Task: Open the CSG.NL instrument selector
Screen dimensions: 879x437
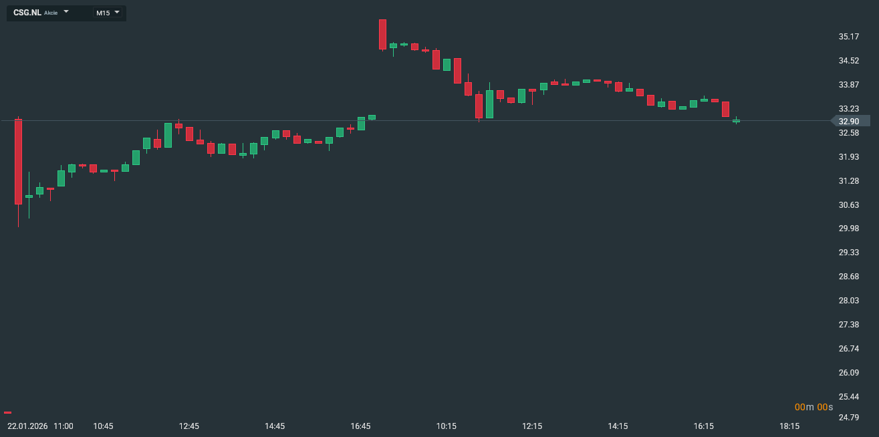Action: (27, 13)
